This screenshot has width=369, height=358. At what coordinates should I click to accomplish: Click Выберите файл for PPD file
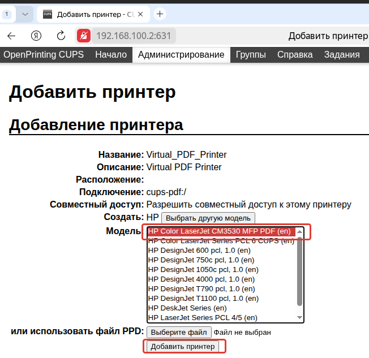tap(179, 332)
